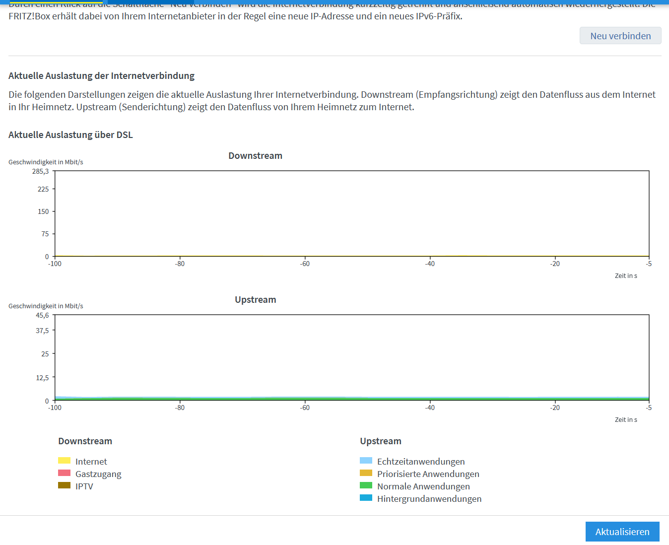Select the pink Gastzugang color swatch
This screenshot has height=545, width=669.
pos(64,473)
